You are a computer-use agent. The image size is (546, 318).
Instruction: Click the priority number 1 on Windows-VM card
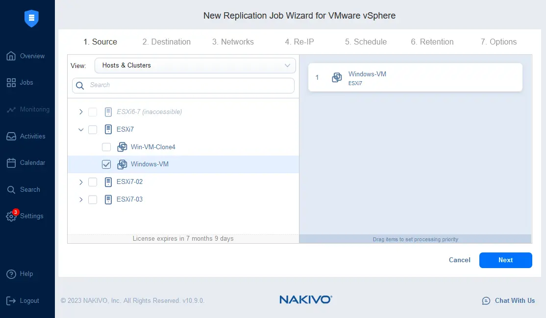click(317, 77)
